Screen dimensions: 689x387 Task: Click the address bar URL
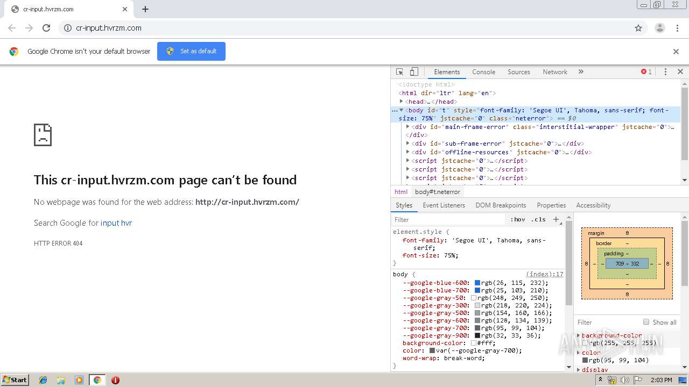(109, 28)
